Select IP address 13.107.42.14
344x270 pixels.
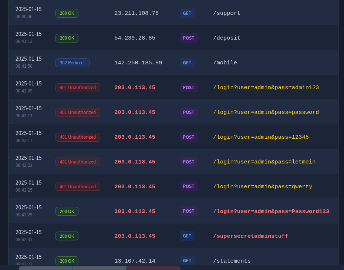tap(135, 261)
